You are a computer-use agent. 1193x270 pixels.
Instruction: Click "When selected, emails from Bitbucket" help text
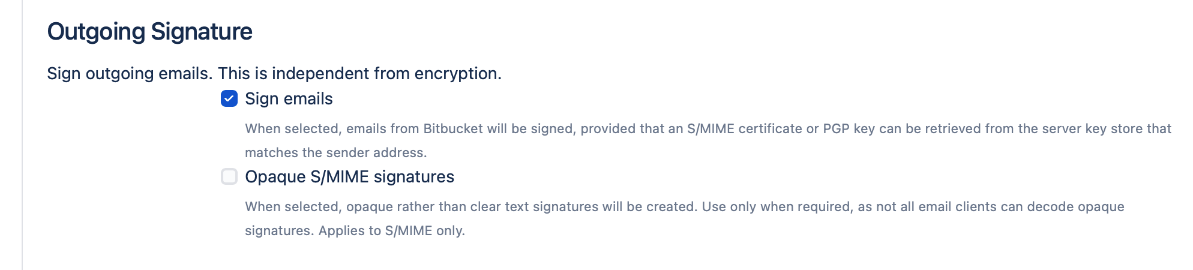pos(332,129)
